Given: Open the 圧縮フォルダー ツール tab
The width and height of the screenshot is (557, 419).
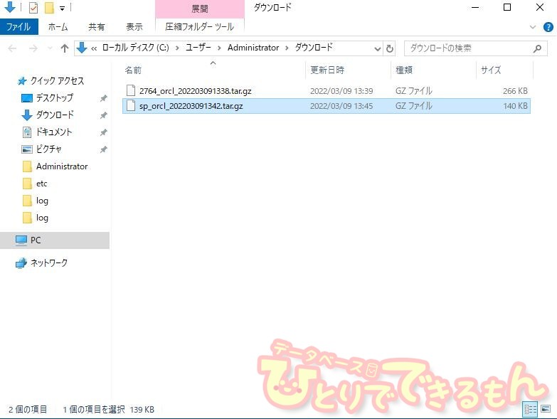Looking at the screenshot, I should coord(200,26).
